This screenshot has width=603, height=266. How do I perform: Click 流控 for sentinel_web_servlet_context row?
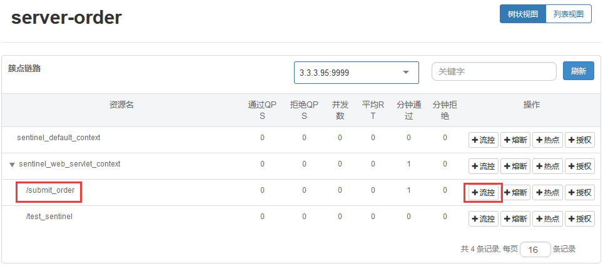tap(483, 166)
